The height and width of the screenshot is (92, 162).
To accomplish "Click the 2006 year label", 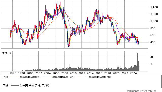I will point(56,73).
